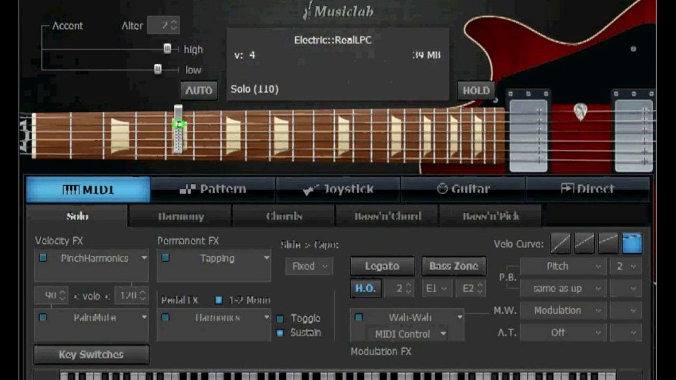676x380 pixels.
Task: Click the 'Solo (110)' text in display
Action: [x=255, y=89]
